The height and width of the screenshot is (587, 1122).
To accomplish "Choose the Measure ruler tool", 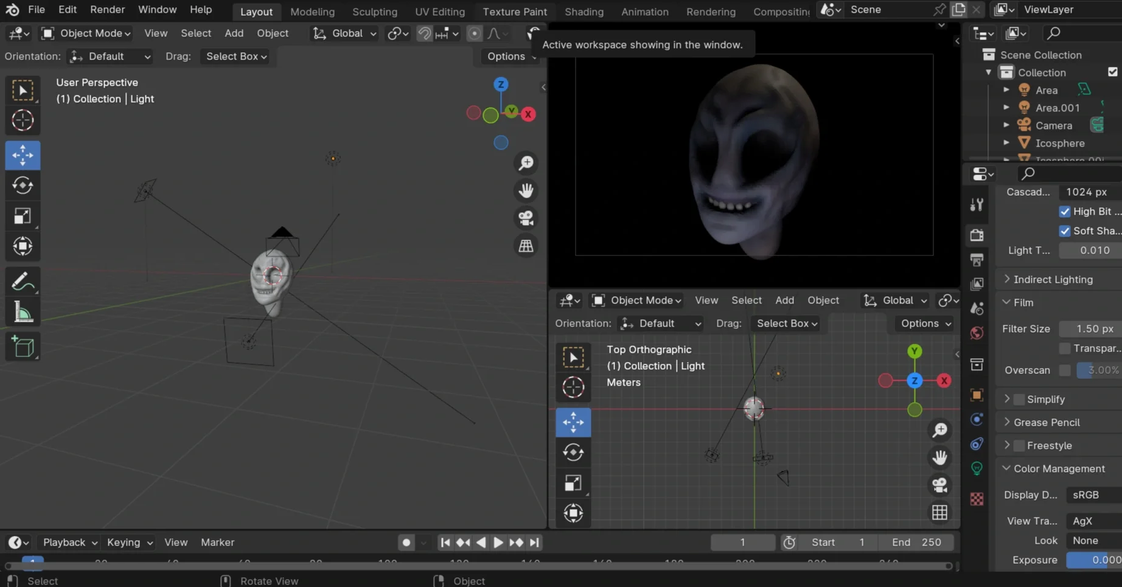I will [x=23, y=313].
